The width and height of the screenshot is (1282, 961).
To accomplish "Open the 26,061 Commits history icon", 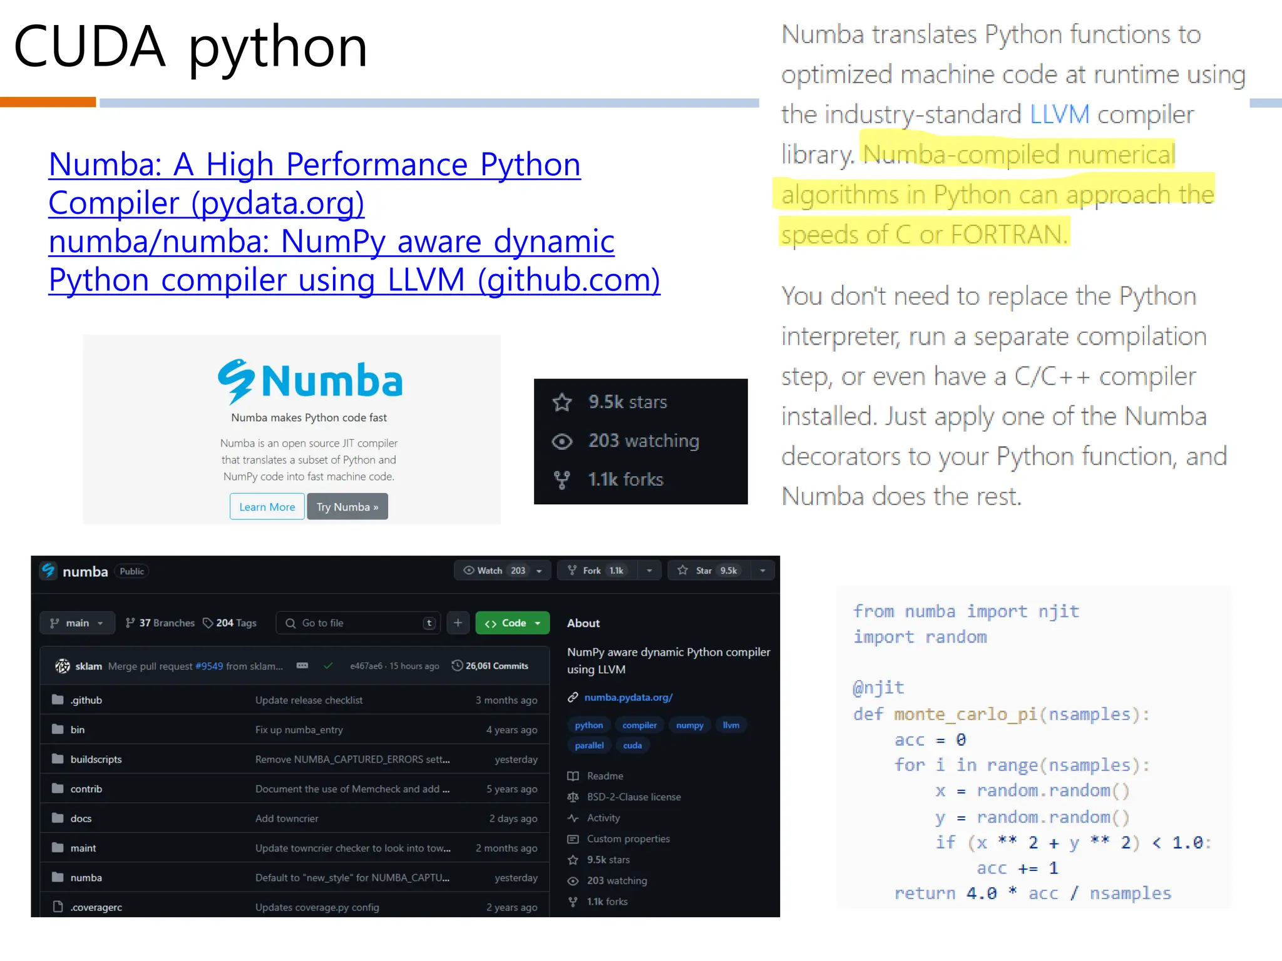I will click(x=458, y=666).
